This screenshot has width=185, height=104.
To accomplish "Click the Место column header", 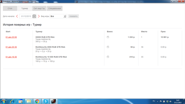I will (144, 32).
